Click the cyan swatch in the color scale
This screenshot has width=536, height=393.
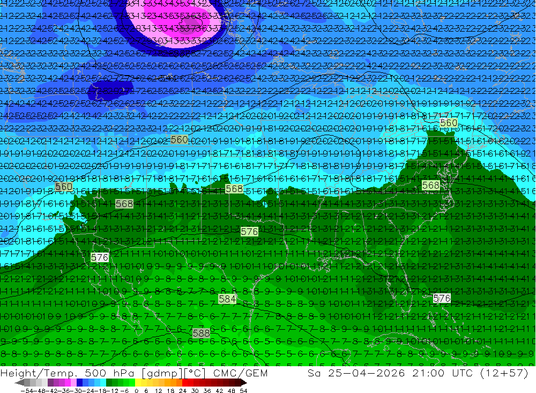pyautogui.click(x=103, y=383)
